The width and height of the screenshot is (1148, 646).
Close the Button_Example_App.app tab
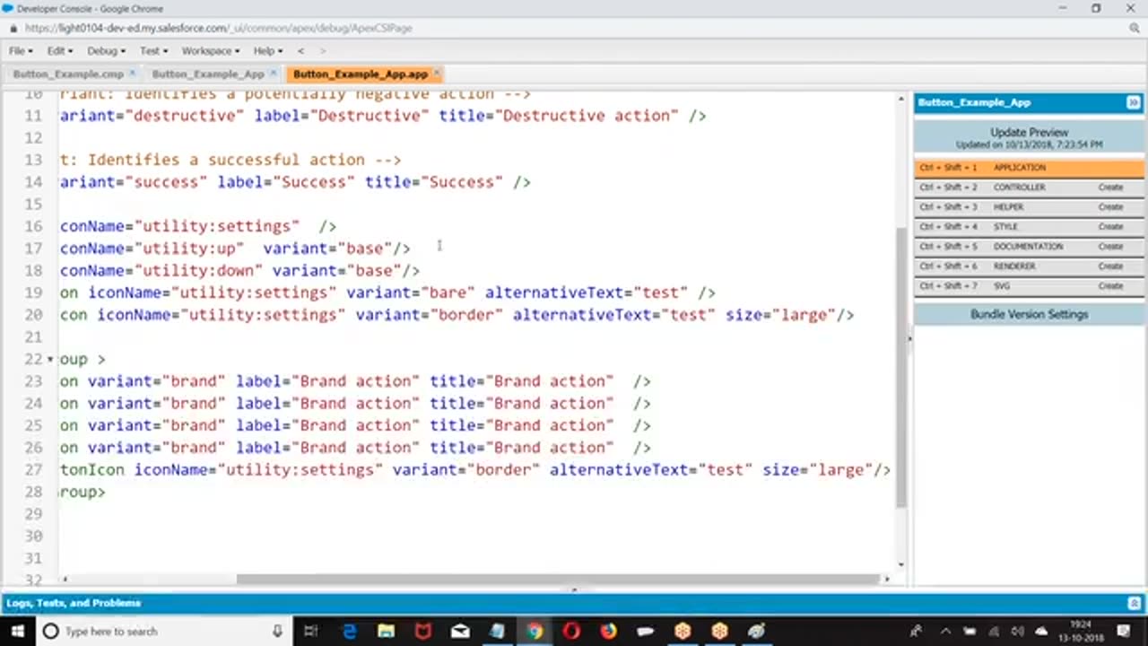(437, 74)
